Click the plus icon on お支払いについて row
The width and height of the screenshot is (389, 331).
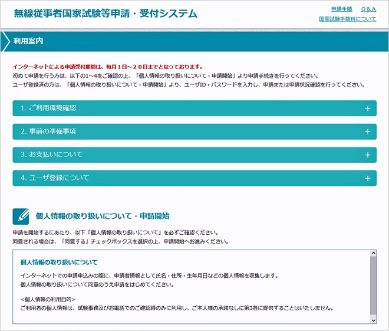367,155
